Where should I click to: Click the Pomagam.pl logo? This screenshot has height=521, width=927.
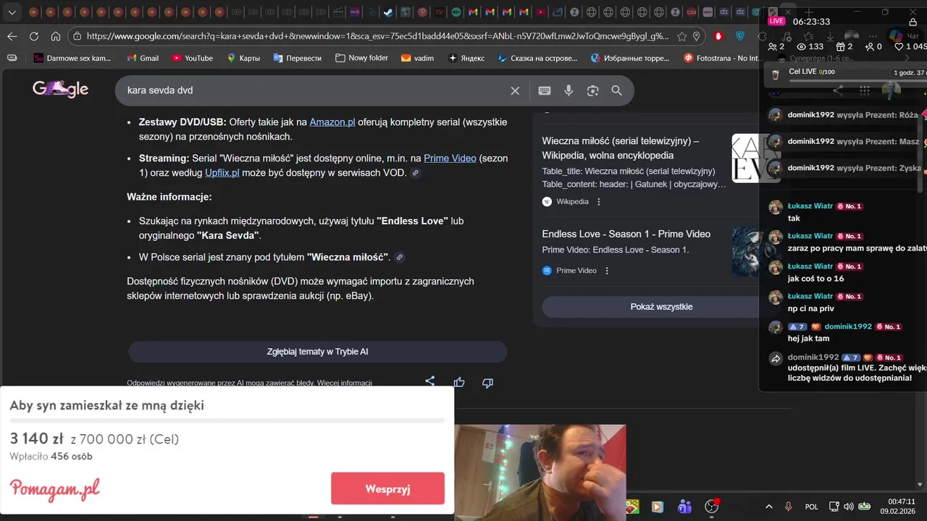tap(55, 490)
